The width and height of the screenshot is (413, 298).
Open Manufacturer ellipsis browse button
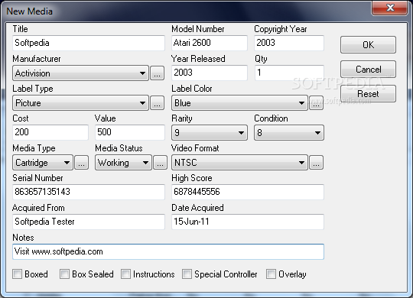click(x=158, y=73)
